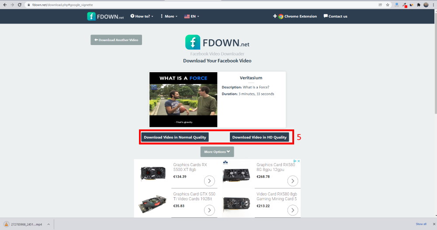Screen dimensions: 437x230
Task: Close the downloads bar
Action: (434, 224)
